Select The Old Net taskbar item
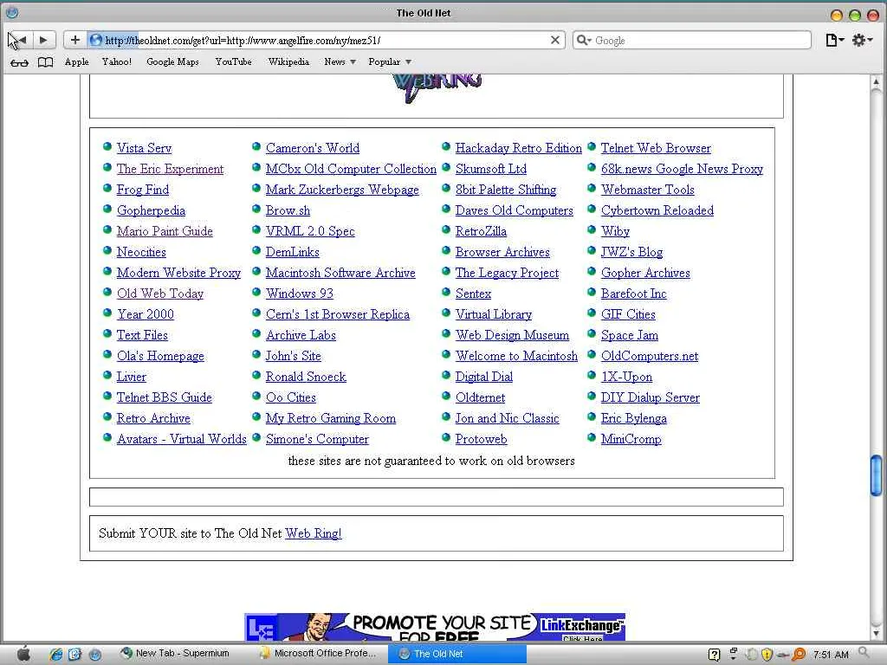This screenshot has width=887, height=665. tap(457, 654)
